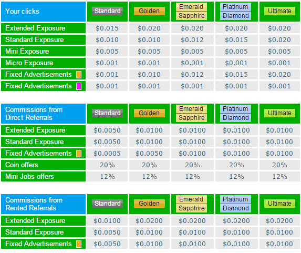301x253 pixels.
Task: Click '$0.015' Standard Extended Exposure value
Action: 107,28
